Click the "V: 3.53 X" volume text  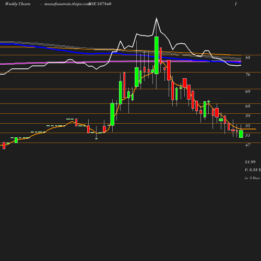253,170
